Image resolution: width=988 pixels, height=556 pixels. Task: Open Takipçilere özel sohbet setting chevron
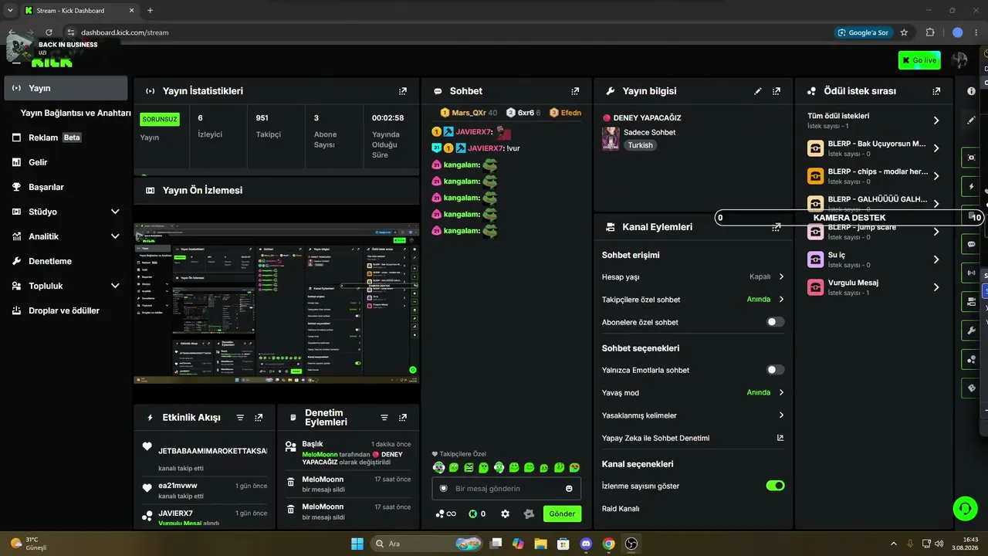click(x=781, y=300)
